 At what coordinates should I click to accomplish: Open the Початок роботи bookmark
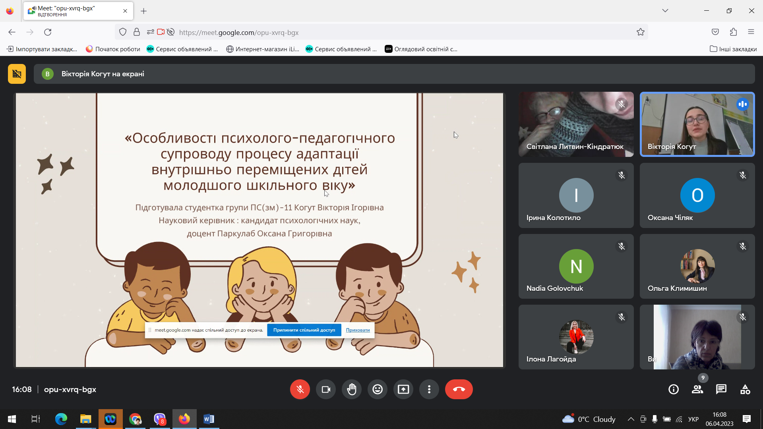[113, 49]
